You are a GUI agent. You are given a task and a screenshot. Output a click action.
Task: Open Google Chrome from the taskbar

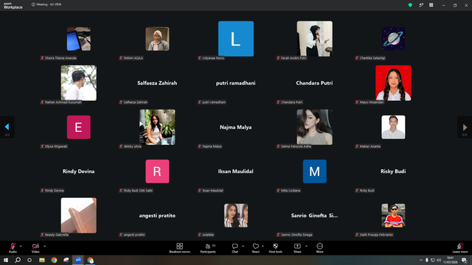point(54,260)
